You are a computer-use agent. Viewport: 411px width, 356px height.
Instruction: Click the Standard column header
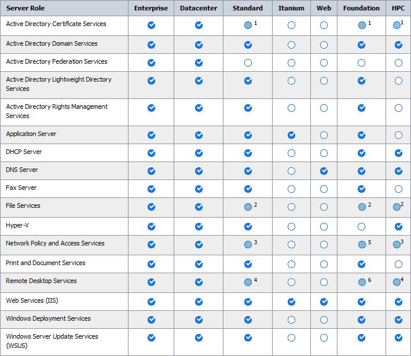click(247, 8)
